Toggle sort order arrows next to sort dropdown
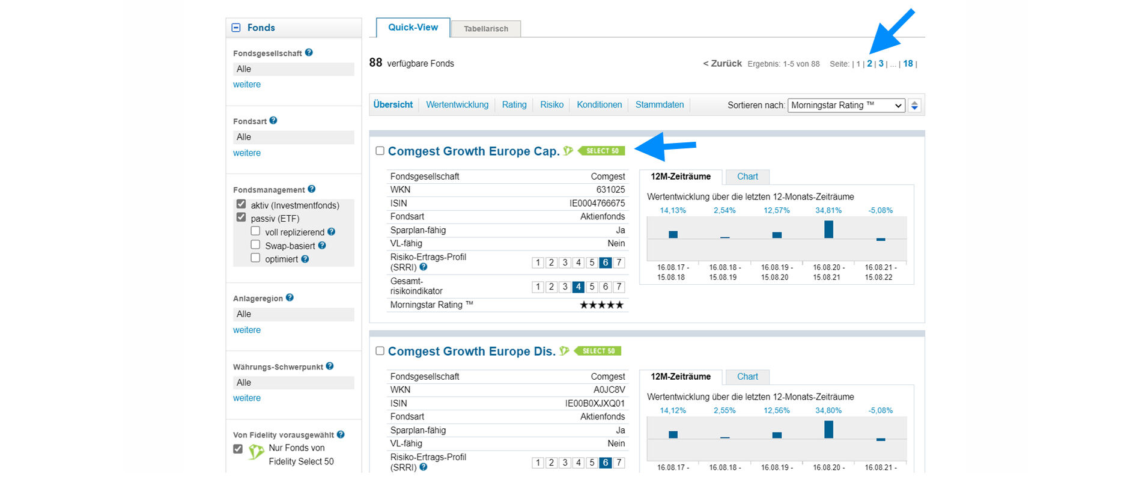The width and height of the screenshot is (1130, 486). pos(914,105)
